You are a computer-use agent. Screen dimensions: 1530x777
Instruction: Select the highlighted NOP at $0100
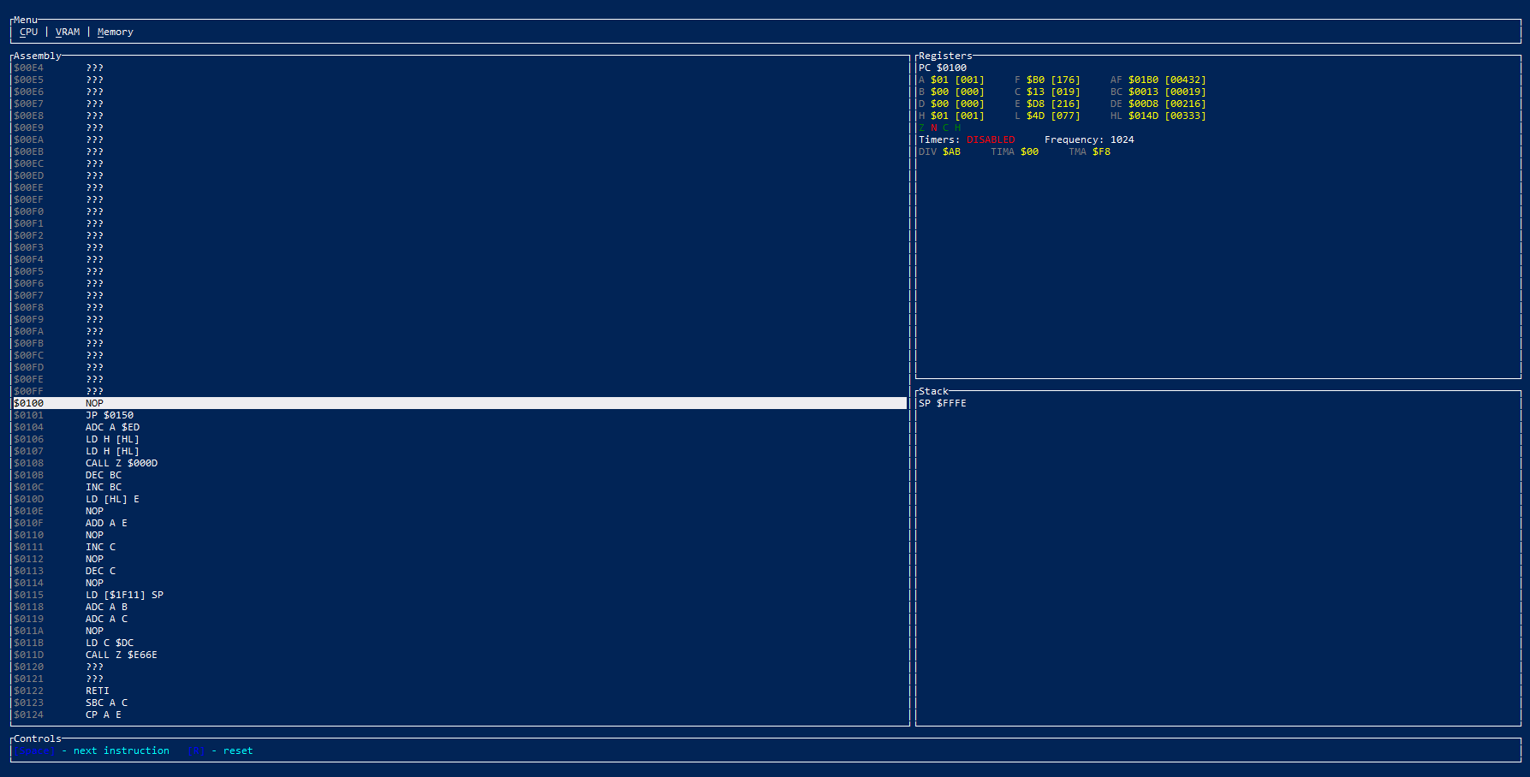pos(94,403)
